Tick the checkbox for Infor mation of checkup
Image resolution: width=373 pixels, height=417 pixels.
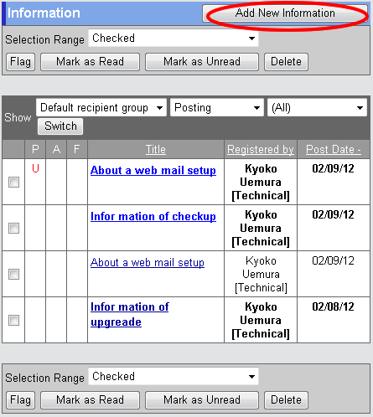[13, 228]
